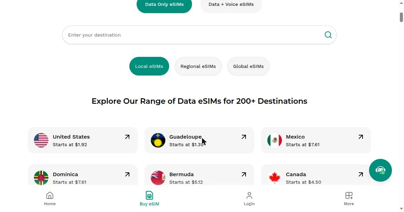Click arrow icon on Canada card
The height and width of the screenshot is (212, 404).
pos(361,174)
